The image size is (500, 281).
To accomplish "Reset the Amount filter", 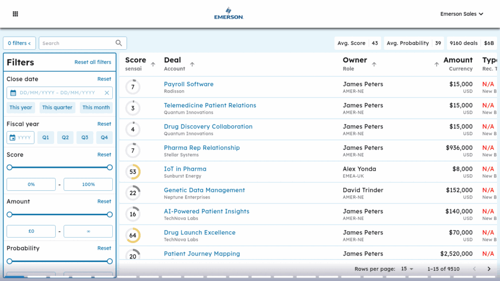I will click(104, 201).
